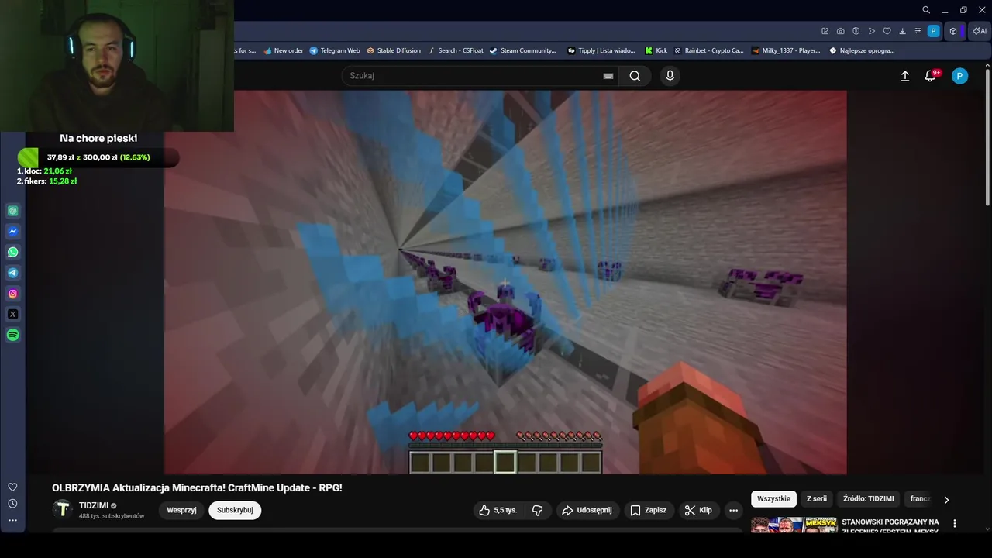Viewport: 992px width, 558px height.
Task: Start voice search with the microphone icon
Action: point(670,76)
